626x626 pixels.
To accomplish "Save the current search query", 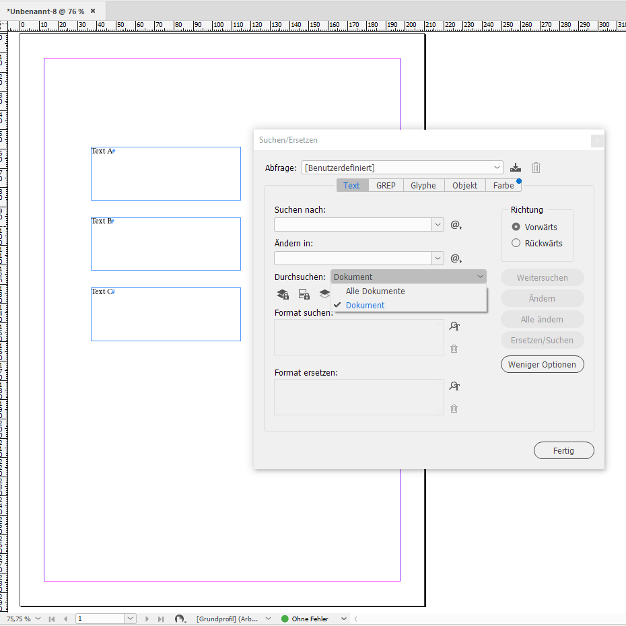I will click(516, 168).
